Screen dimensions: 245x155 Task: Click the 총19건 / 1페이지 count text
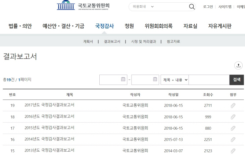(17, 80)
